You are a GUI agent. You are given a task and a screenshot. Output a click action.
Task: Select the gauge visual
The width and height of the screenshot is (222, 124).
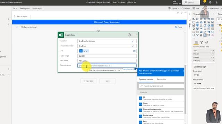pyautogui.click(x=201, y=29)
